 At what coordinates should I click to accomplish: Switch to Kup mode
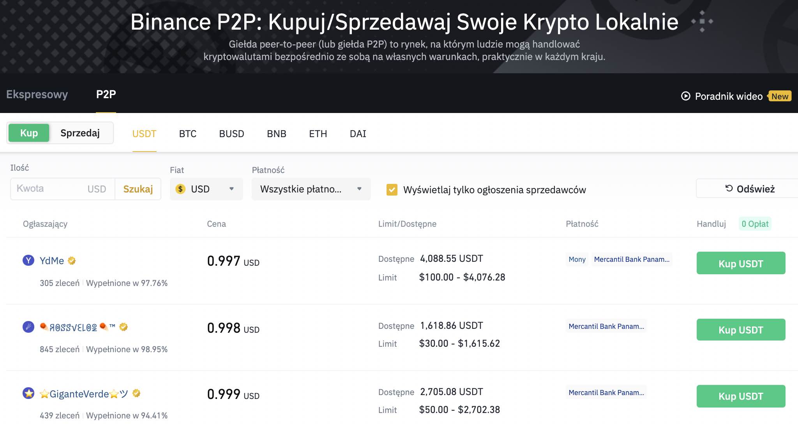29,133
